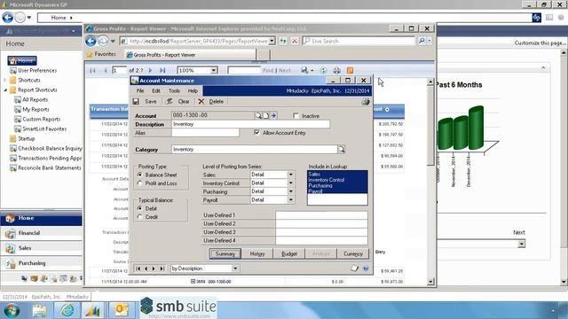Open the Inventory Control posting level dropdown

(290, 183)
